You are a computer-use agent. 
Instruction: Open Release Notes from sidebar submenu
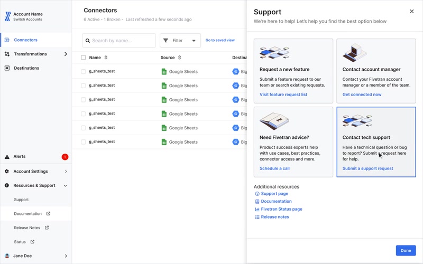pyautogui.click(x=27, y=228)
